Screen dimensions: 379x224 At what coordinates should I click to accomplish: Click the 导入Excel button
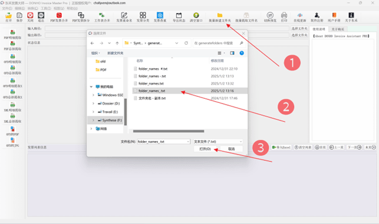pyautogui.click(x=281, y=147)
